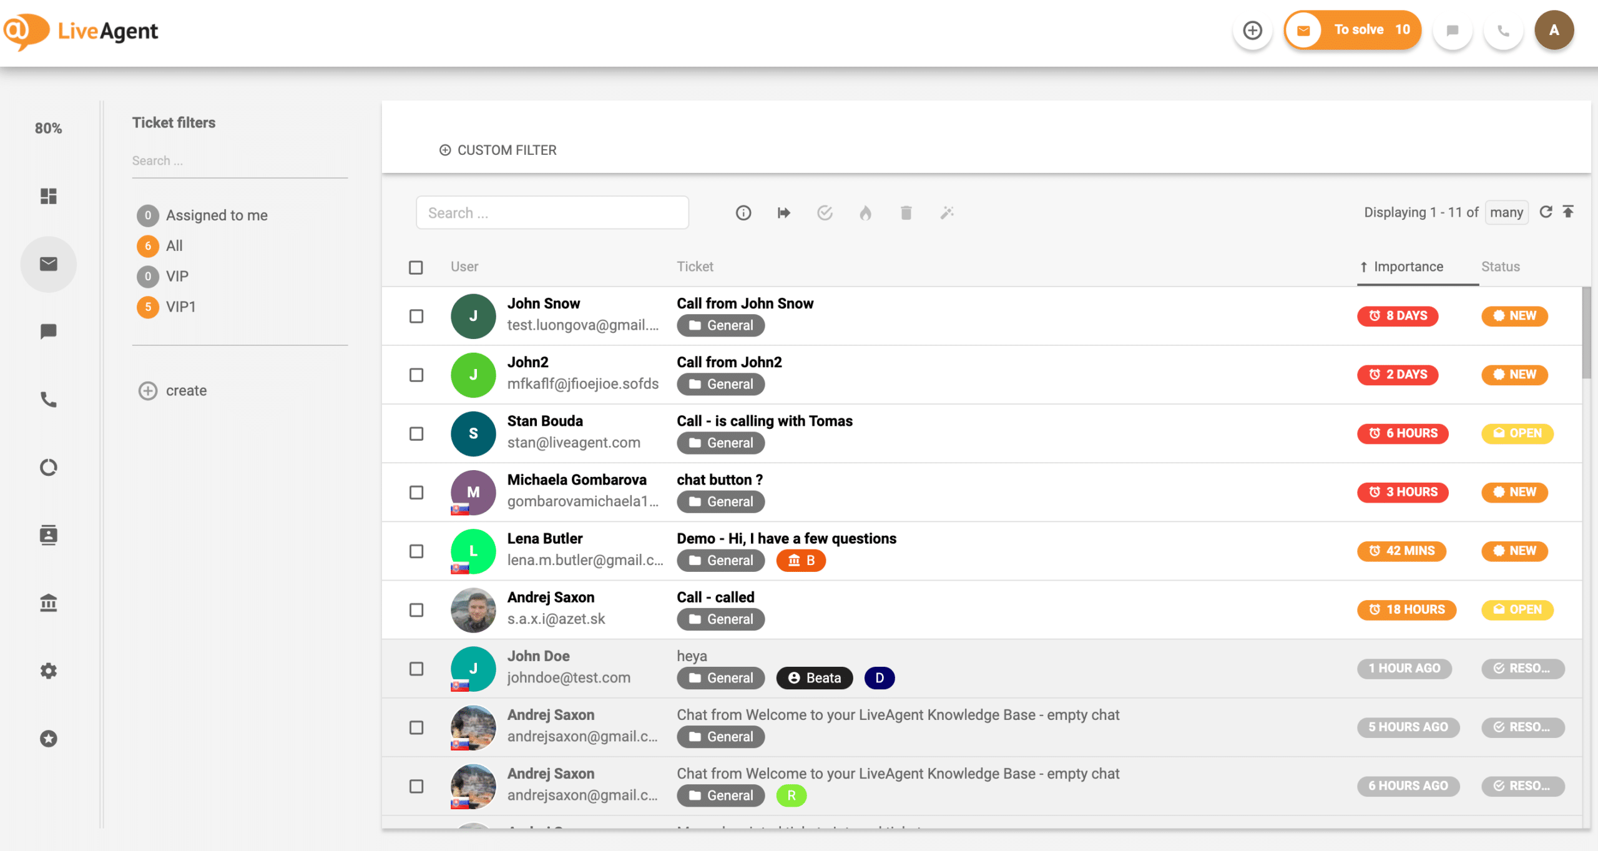Open the settings gear icon
This screenshot has width=1598, height=851.
point(47,671)
